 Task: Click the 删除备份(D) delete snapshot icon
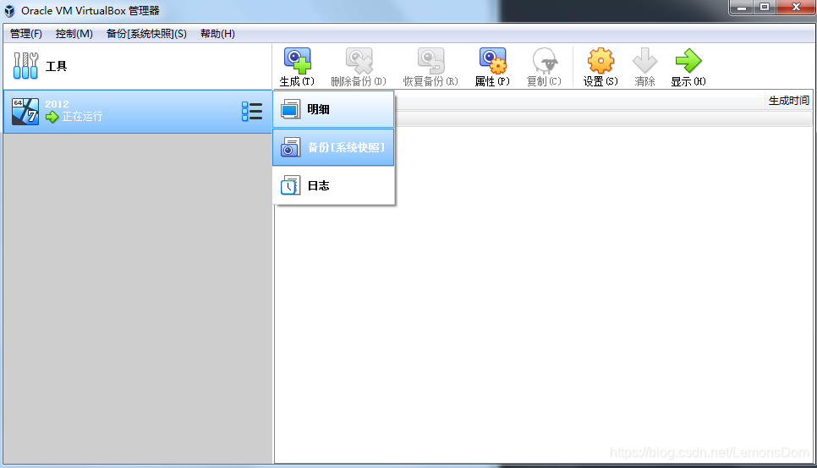[359, 61]
